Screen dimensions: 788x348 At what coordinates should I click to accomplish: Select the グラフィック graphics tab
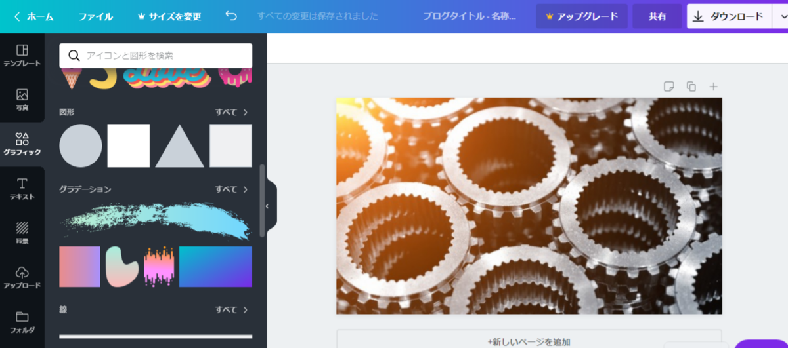(x=22, y=144)
